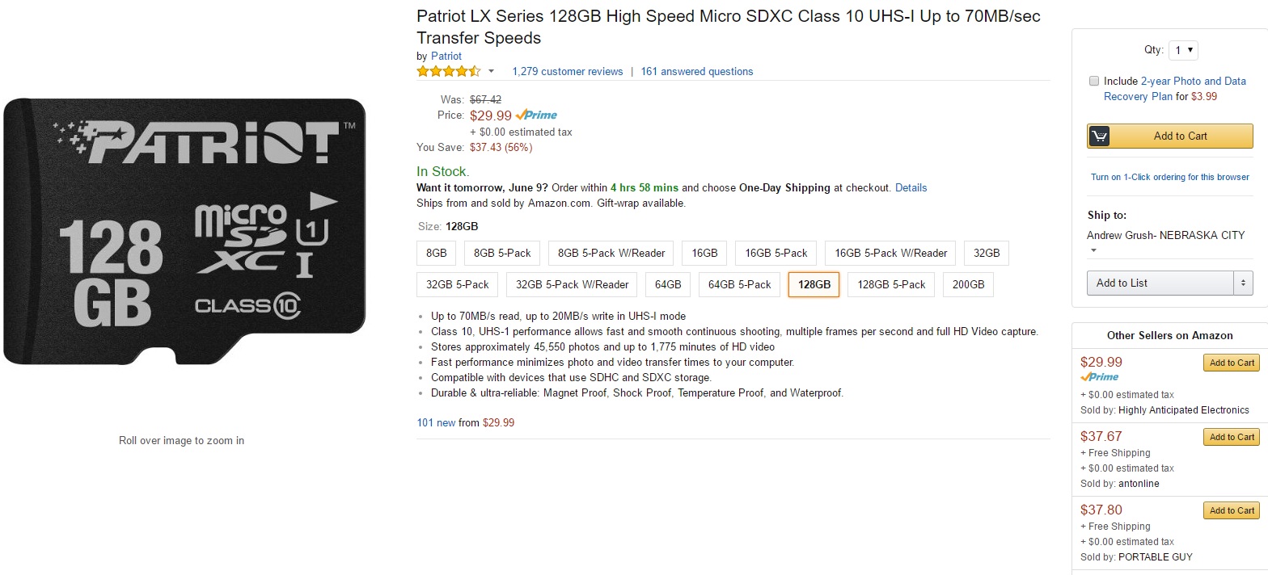Open the star rating breakdown arrow
1268x575 pixels.
(491, 71)
